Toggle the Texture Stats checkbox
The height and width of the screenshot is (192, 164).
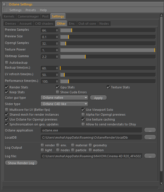108,87
